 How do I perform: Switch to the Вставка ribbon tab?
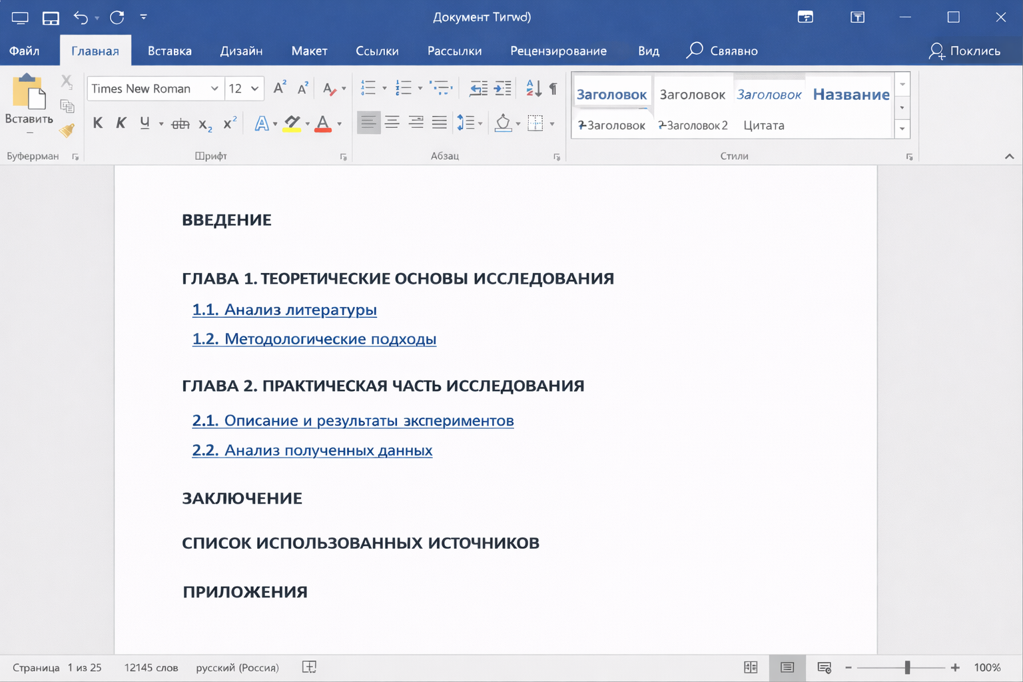[x=169, y=50]
